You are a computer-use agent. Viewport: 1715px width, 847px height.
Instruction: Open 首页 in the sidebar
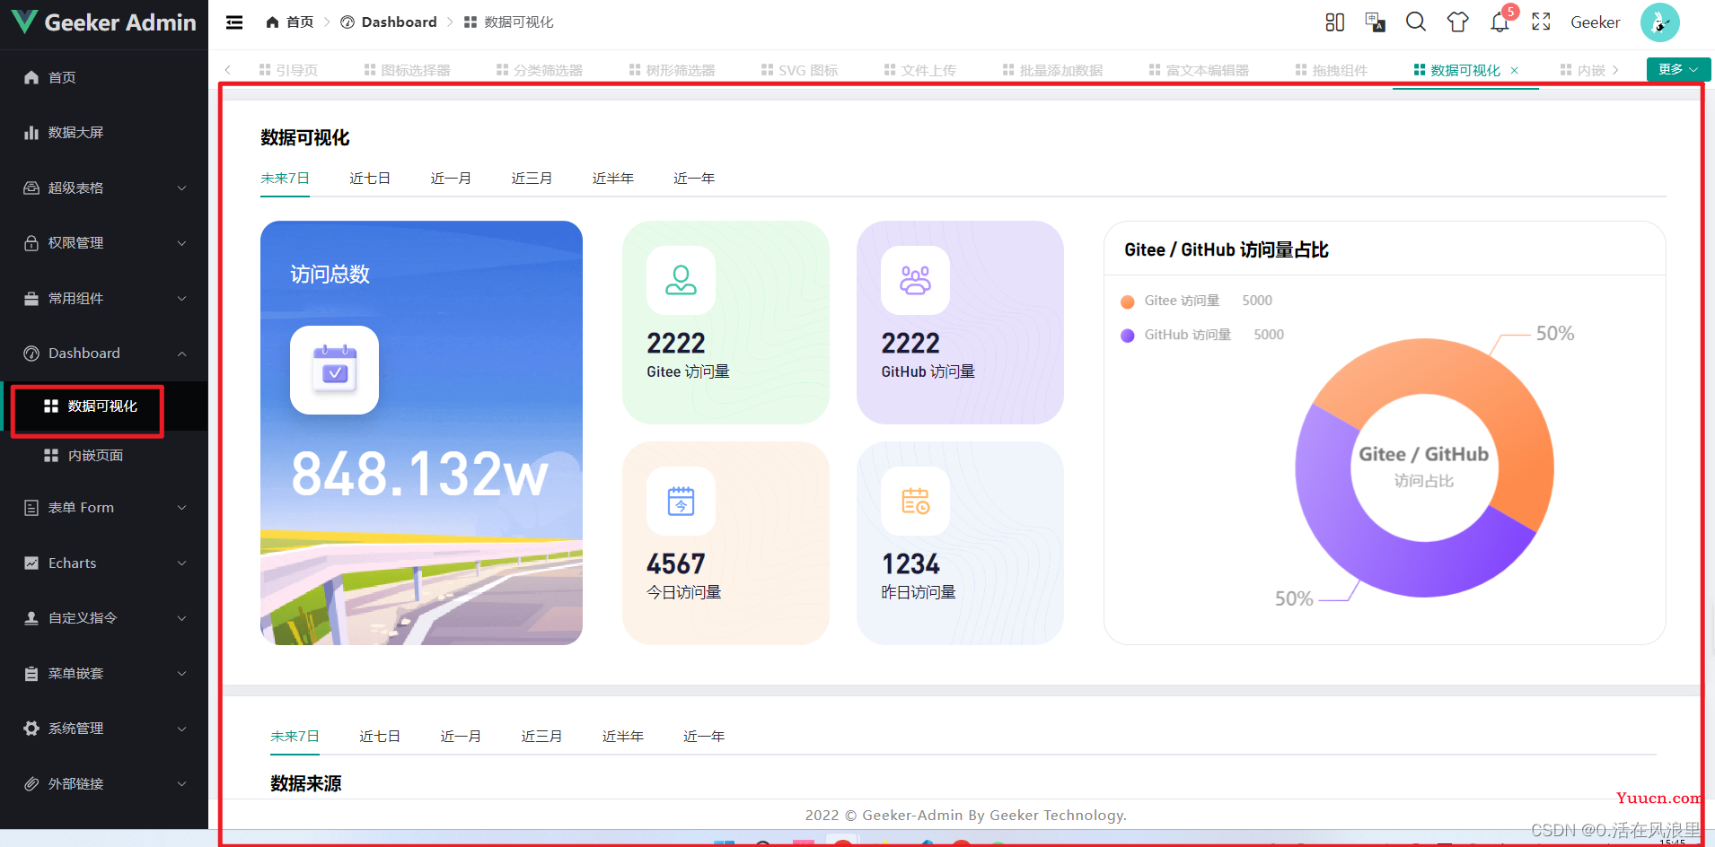tap(104, 77)
